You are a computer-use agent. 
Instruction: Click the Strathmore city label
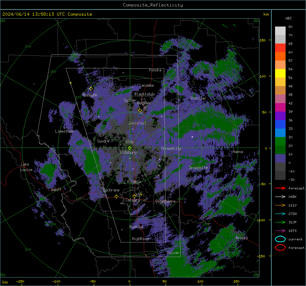click(165, 201)
